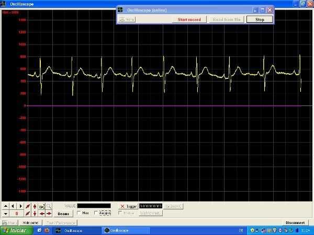The image size is (314, 235).
Task: Click the grayed button next to Hide panel
Action: click(60, 223)
